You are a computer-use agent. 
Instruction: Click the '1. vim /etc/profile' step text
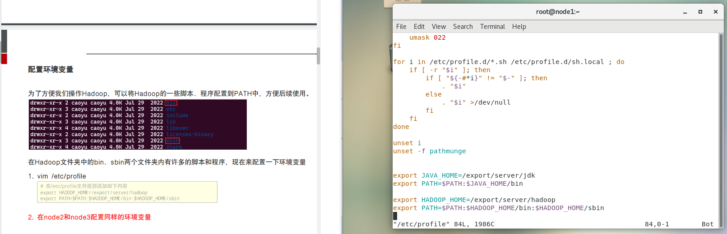click(57, 176)
